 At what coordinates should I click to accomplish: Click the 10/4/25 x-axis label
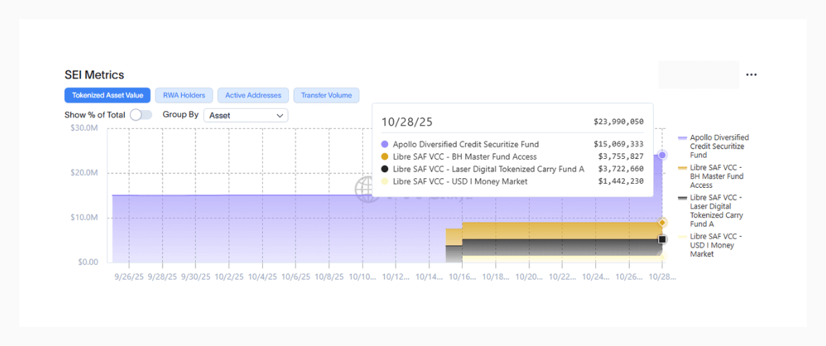[x=262, y=277]
